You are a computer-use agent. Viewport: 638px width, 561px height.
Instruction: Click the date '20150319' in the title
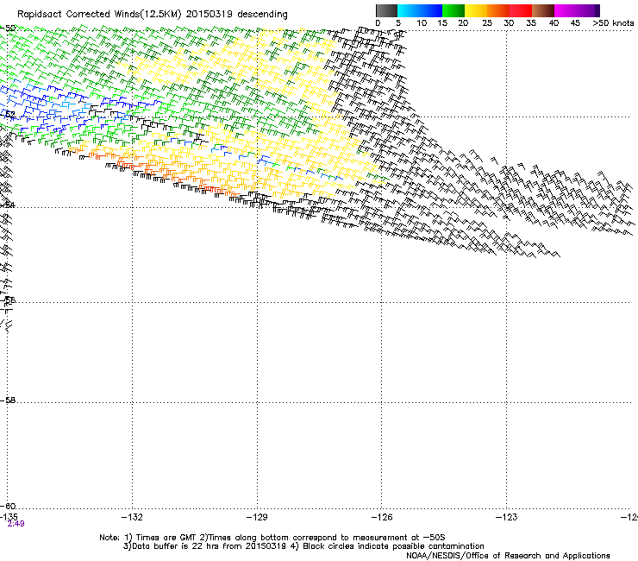point(210,15)
